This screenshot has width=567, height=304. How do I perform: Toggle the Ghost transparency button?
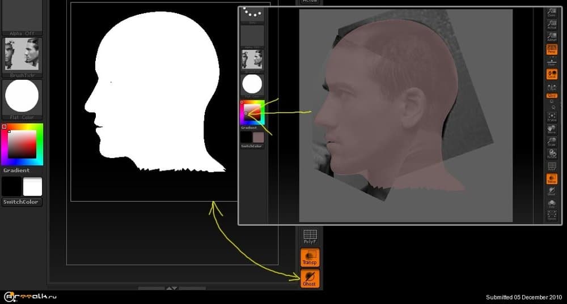[310, 278]
